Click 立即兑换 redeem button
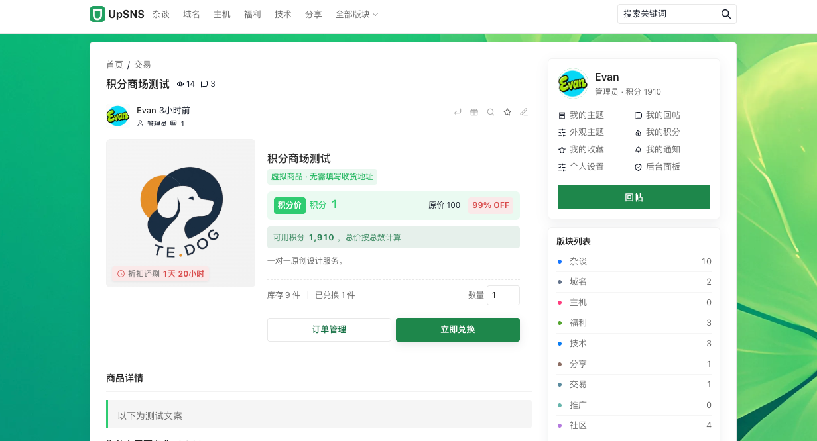Screen dimensions: 817x441 (x=458, y=330)
